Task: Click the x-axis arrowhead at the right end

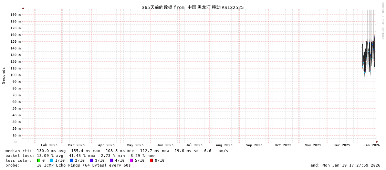Action: pos(377,142)
